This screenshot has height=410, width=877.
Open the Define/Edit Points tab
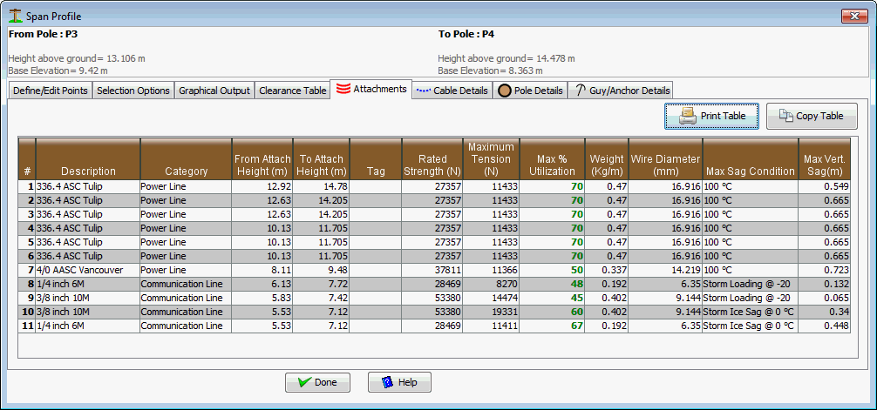pos(51,91)
